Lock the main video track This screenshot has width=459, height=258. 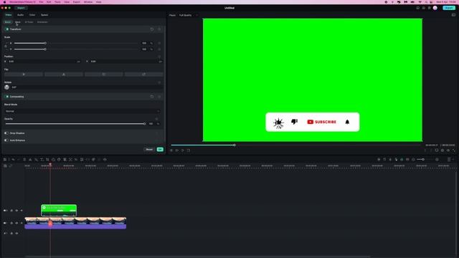(x=11, y=223)
